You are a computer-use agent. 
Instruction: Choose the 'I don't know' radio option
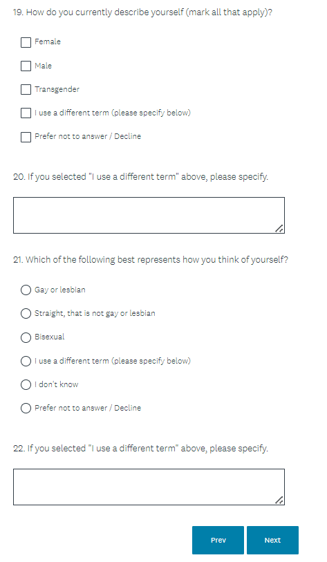(x=26, y=384)
